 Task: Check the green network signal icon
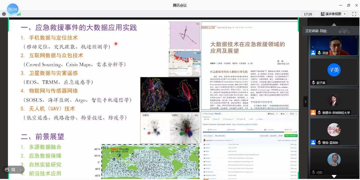point(19,14)
